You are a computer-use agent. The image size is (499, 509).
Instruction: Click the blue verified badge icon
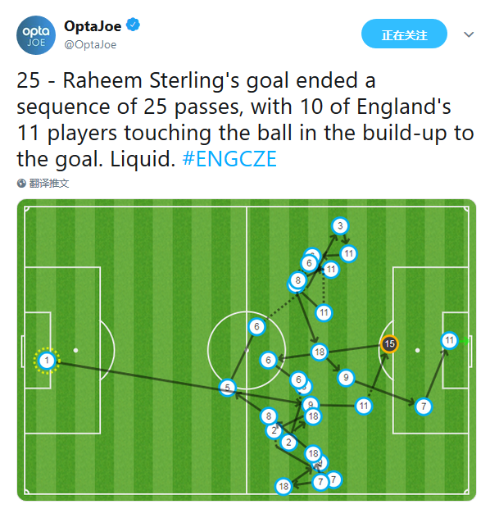click(133, 25)
